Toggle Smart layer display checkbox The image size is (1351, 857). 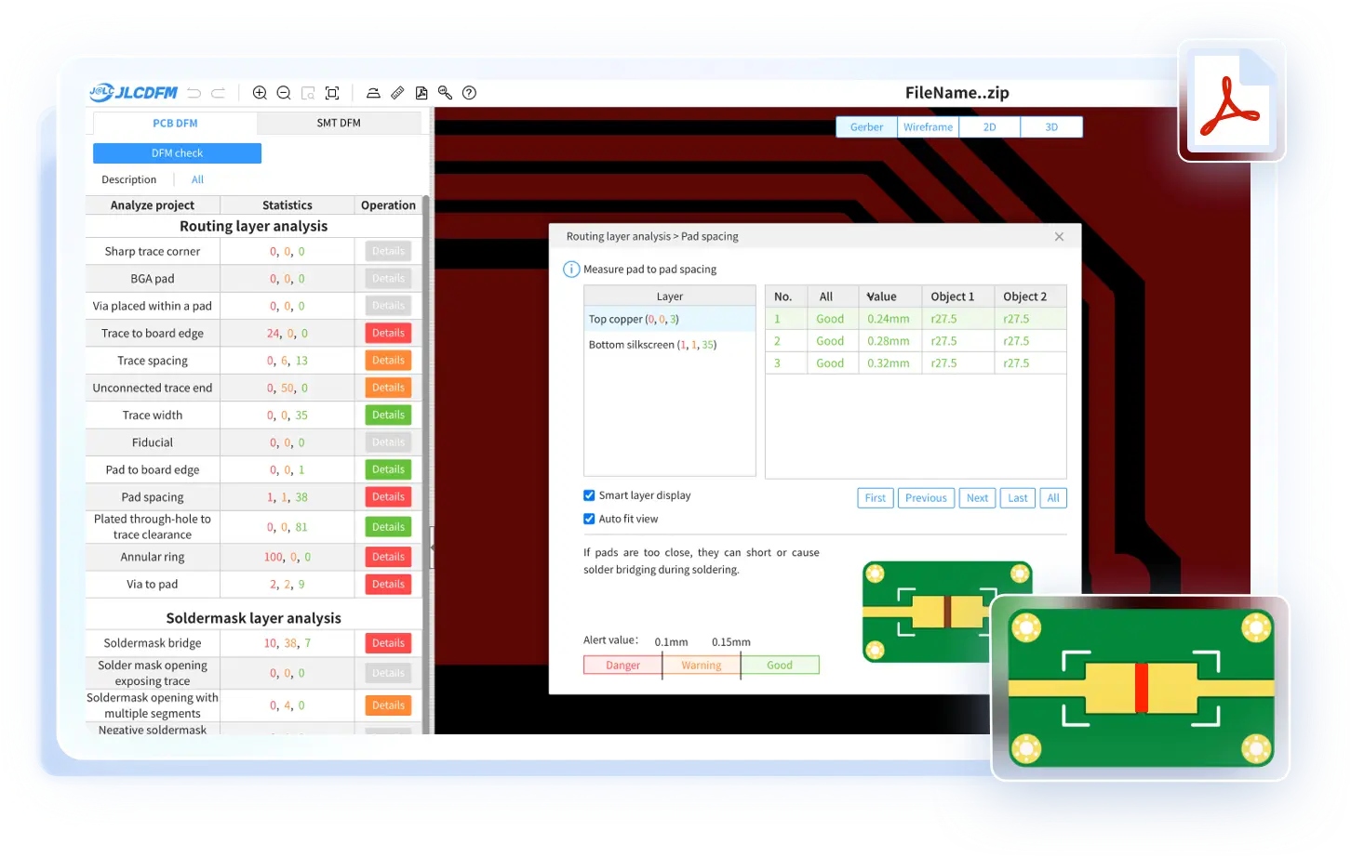pyautogui.click(x=589, y=495)
